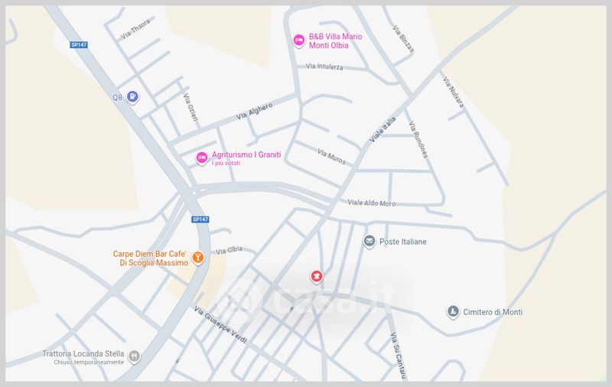The image size is (612, 387).
Task: Click the Viale Italia road label
Action: tap(382, 129)
